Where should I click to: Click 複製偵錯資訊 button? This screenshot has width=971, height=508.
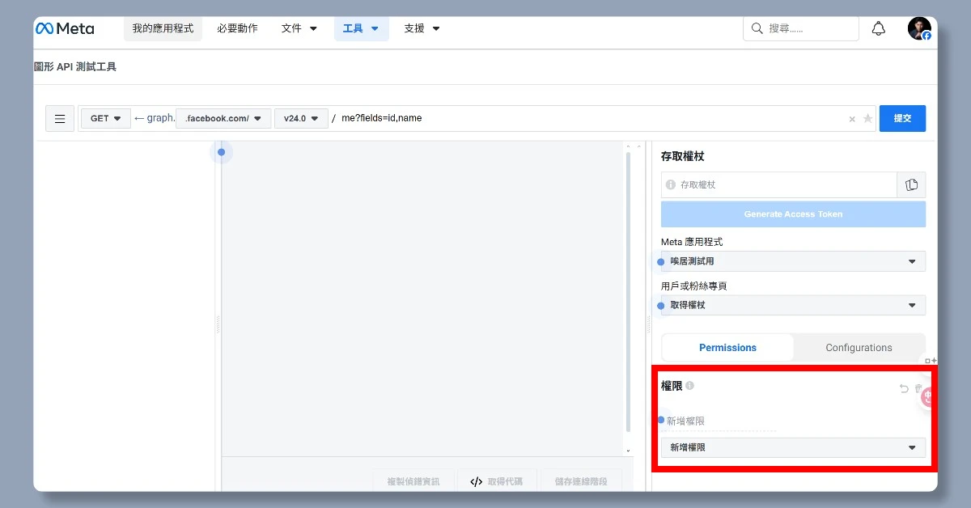pyautogui.click(x=413, y=481)
